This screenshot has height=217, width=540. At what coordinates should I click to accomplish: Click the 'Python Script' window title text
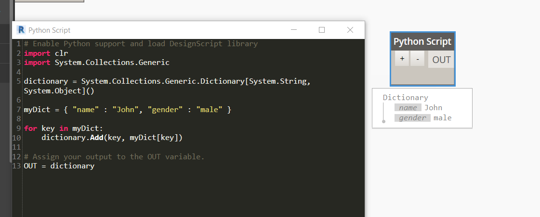click(49, 30)
